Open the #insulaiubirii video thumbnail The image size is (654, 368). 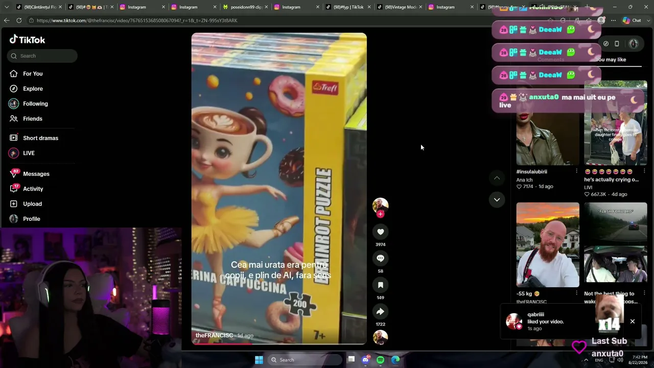[x=548, y=123]
